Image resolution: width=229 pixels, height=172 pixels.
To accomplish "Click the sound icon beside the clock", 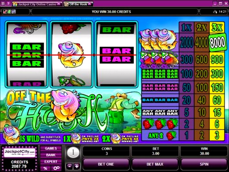I will 215,12.
